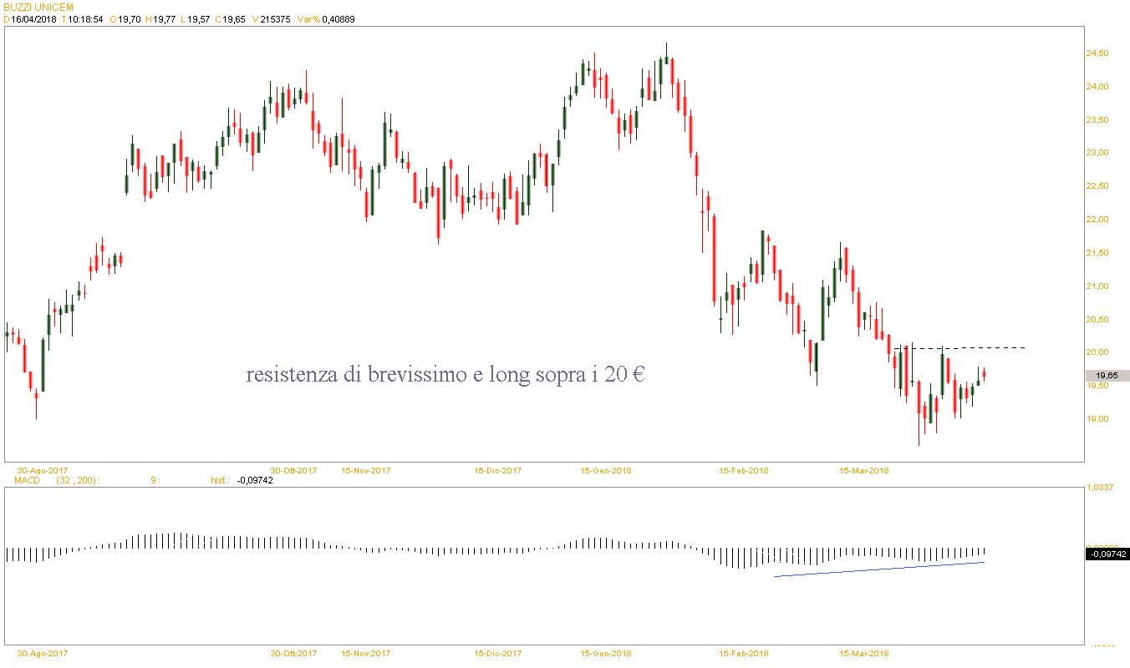Click the volume value 215375 in the header

coord(275,19)
